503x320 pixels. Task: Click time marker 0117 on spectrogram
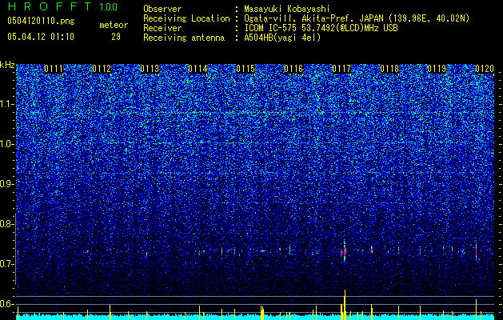(341, 69)
